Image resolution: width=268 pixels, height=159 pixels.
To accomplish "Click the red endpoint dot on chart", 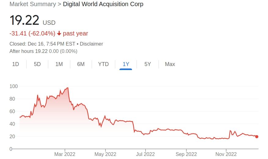I will coord(257,137).
